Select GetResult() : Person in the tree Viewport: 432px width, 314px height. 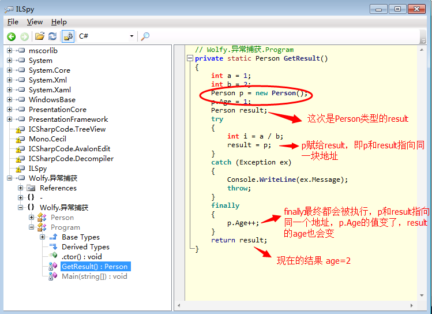(x=95, y=267)
